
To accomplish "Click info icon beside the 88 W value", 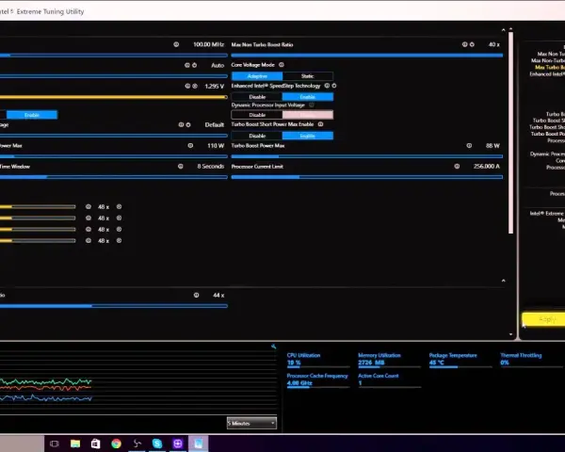I will click(469, 146).
